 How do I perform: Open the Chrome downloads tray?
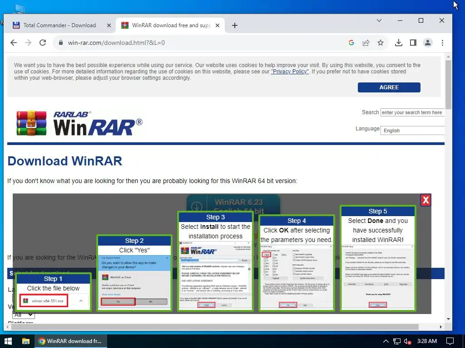tap(399, 43)
